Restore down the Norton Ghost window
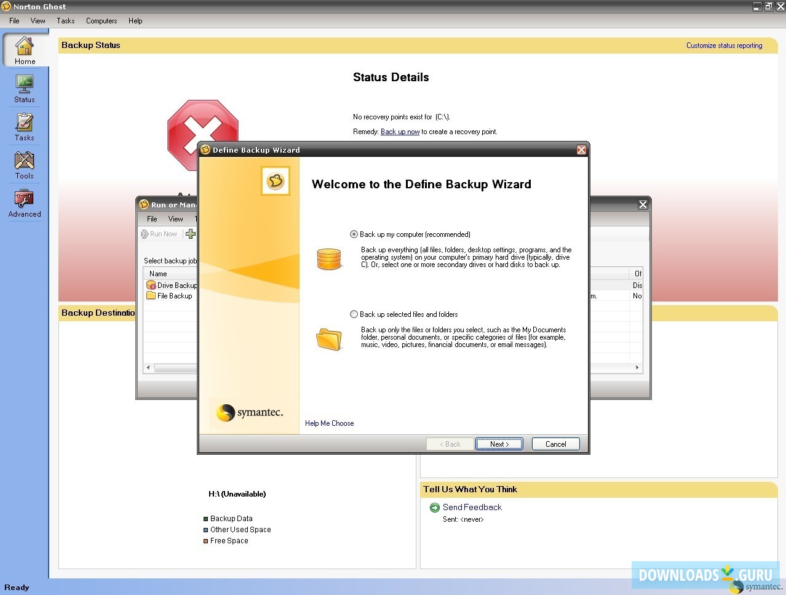The width and height of the screenshot is (786, 595). (769, 7)
